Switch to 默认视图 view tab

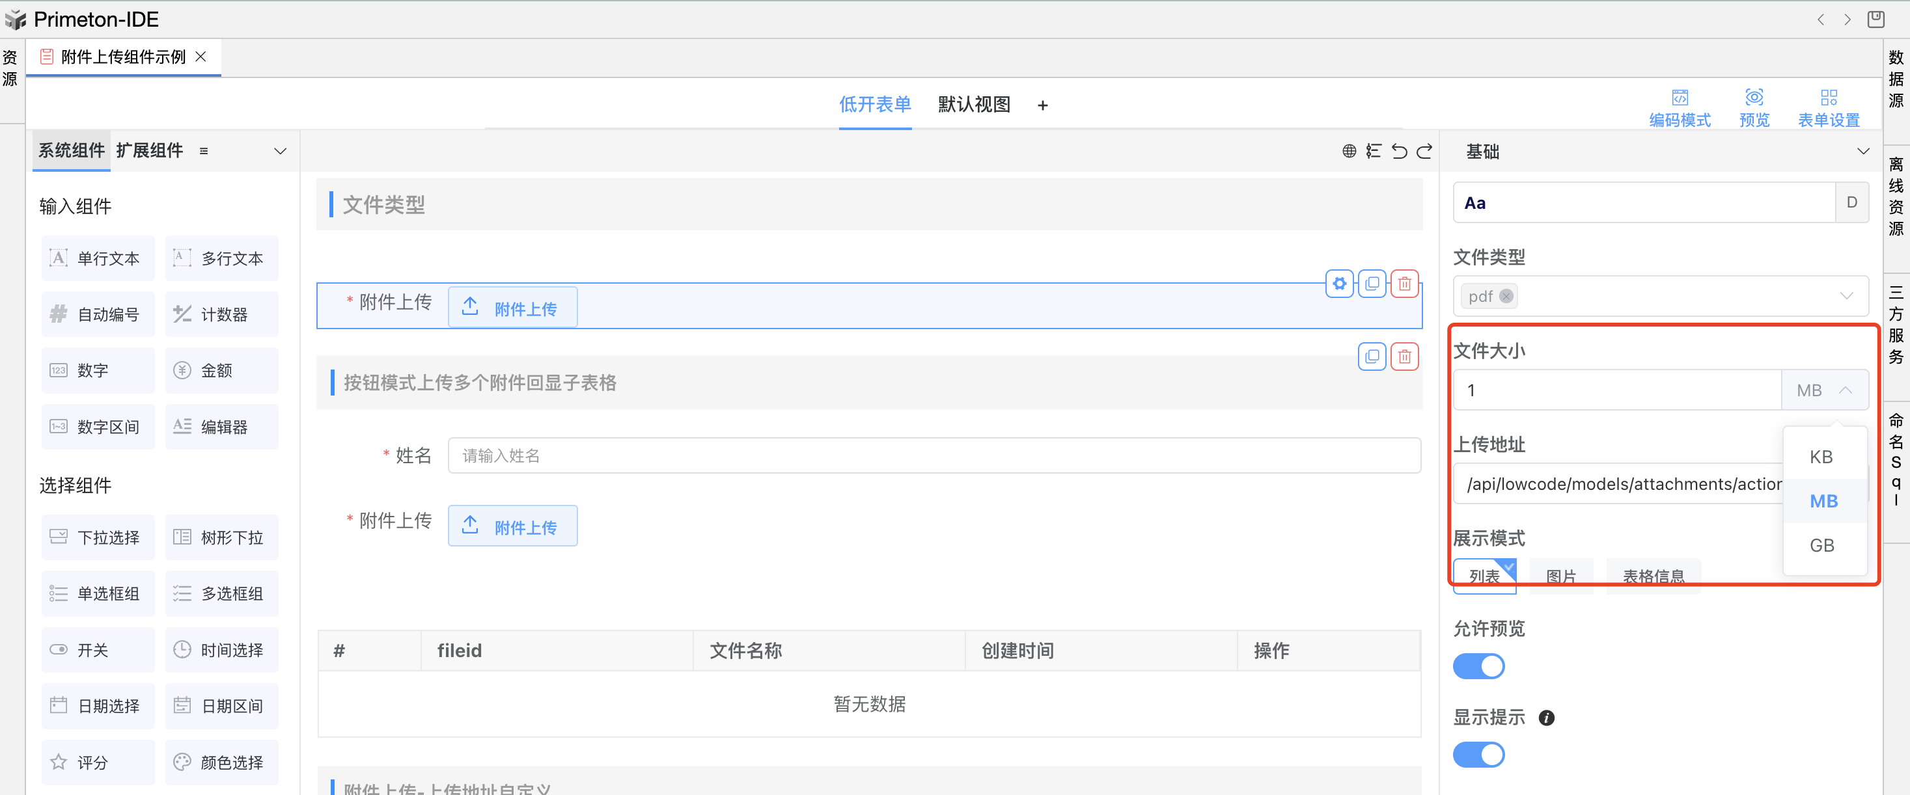(973, 105)
